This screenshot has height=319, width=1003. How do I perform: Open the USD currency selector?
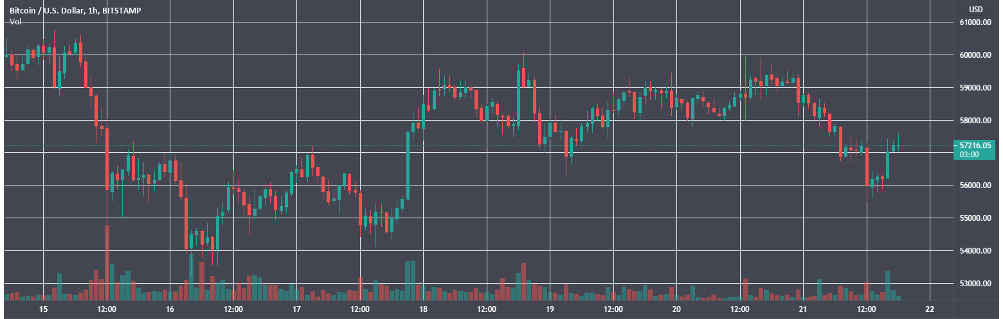(x=975, y=9)
